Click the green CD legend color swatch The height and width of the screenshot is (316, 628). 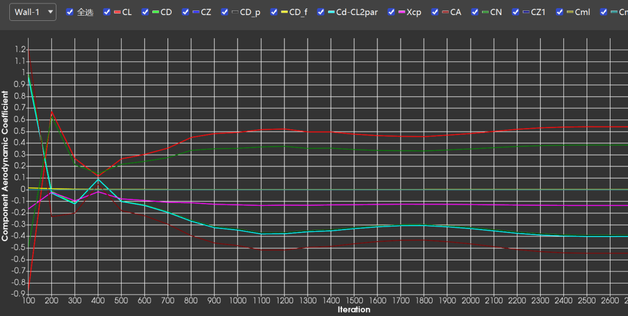coord(156,12)
